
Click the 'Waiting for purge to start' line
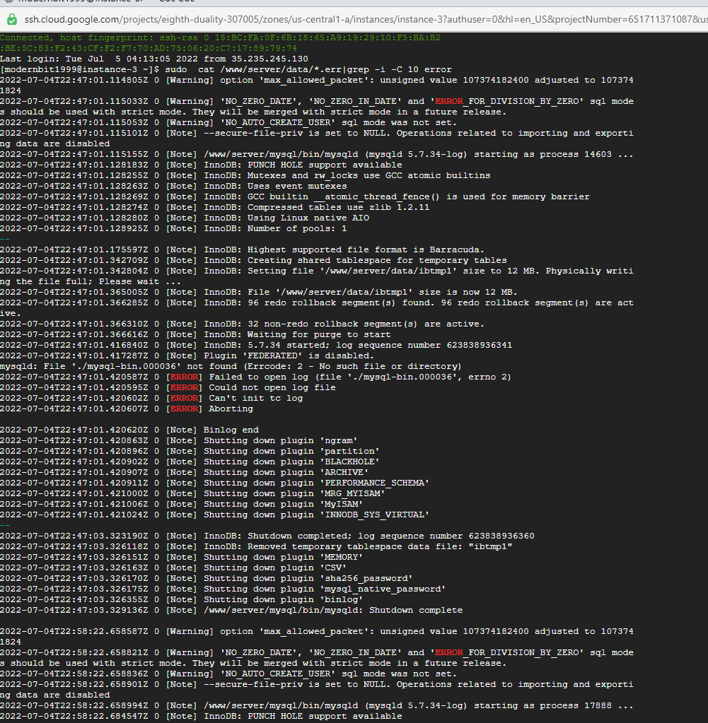pyautogui.click(x=195, y=335)
